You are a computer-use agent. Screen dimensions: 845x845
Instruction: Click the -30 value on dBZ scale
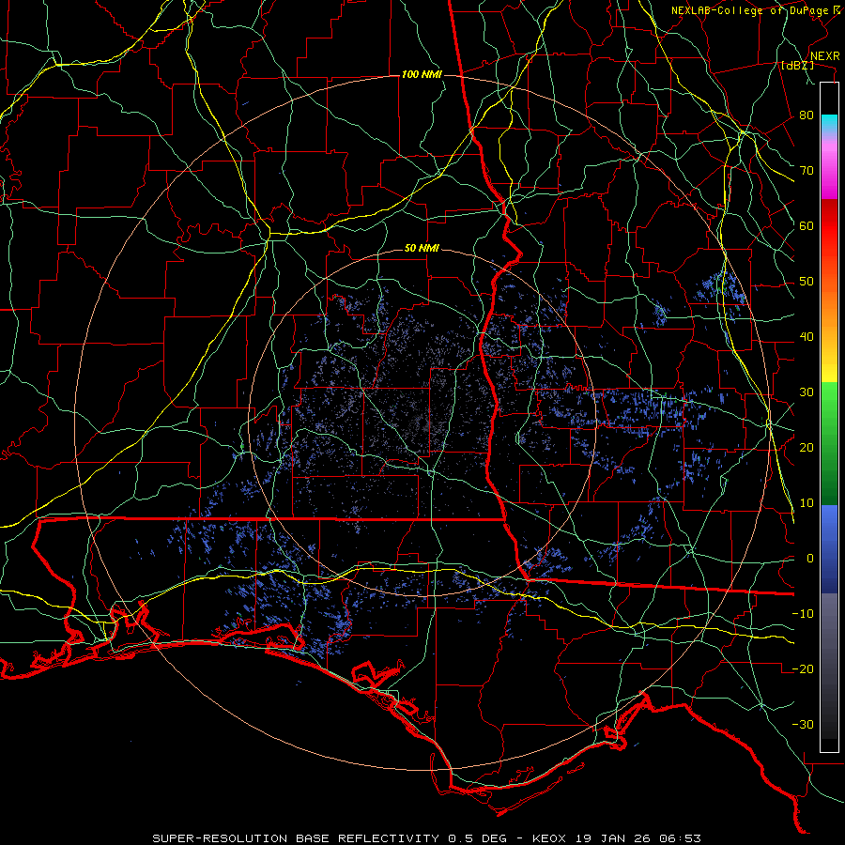(x=803, y=725)
